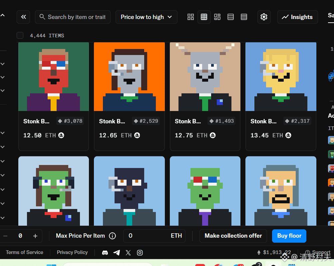The width and height of the screenshot is (334, 266).
Task: Click Make collection offer button
Action: (x=233, y=236)
